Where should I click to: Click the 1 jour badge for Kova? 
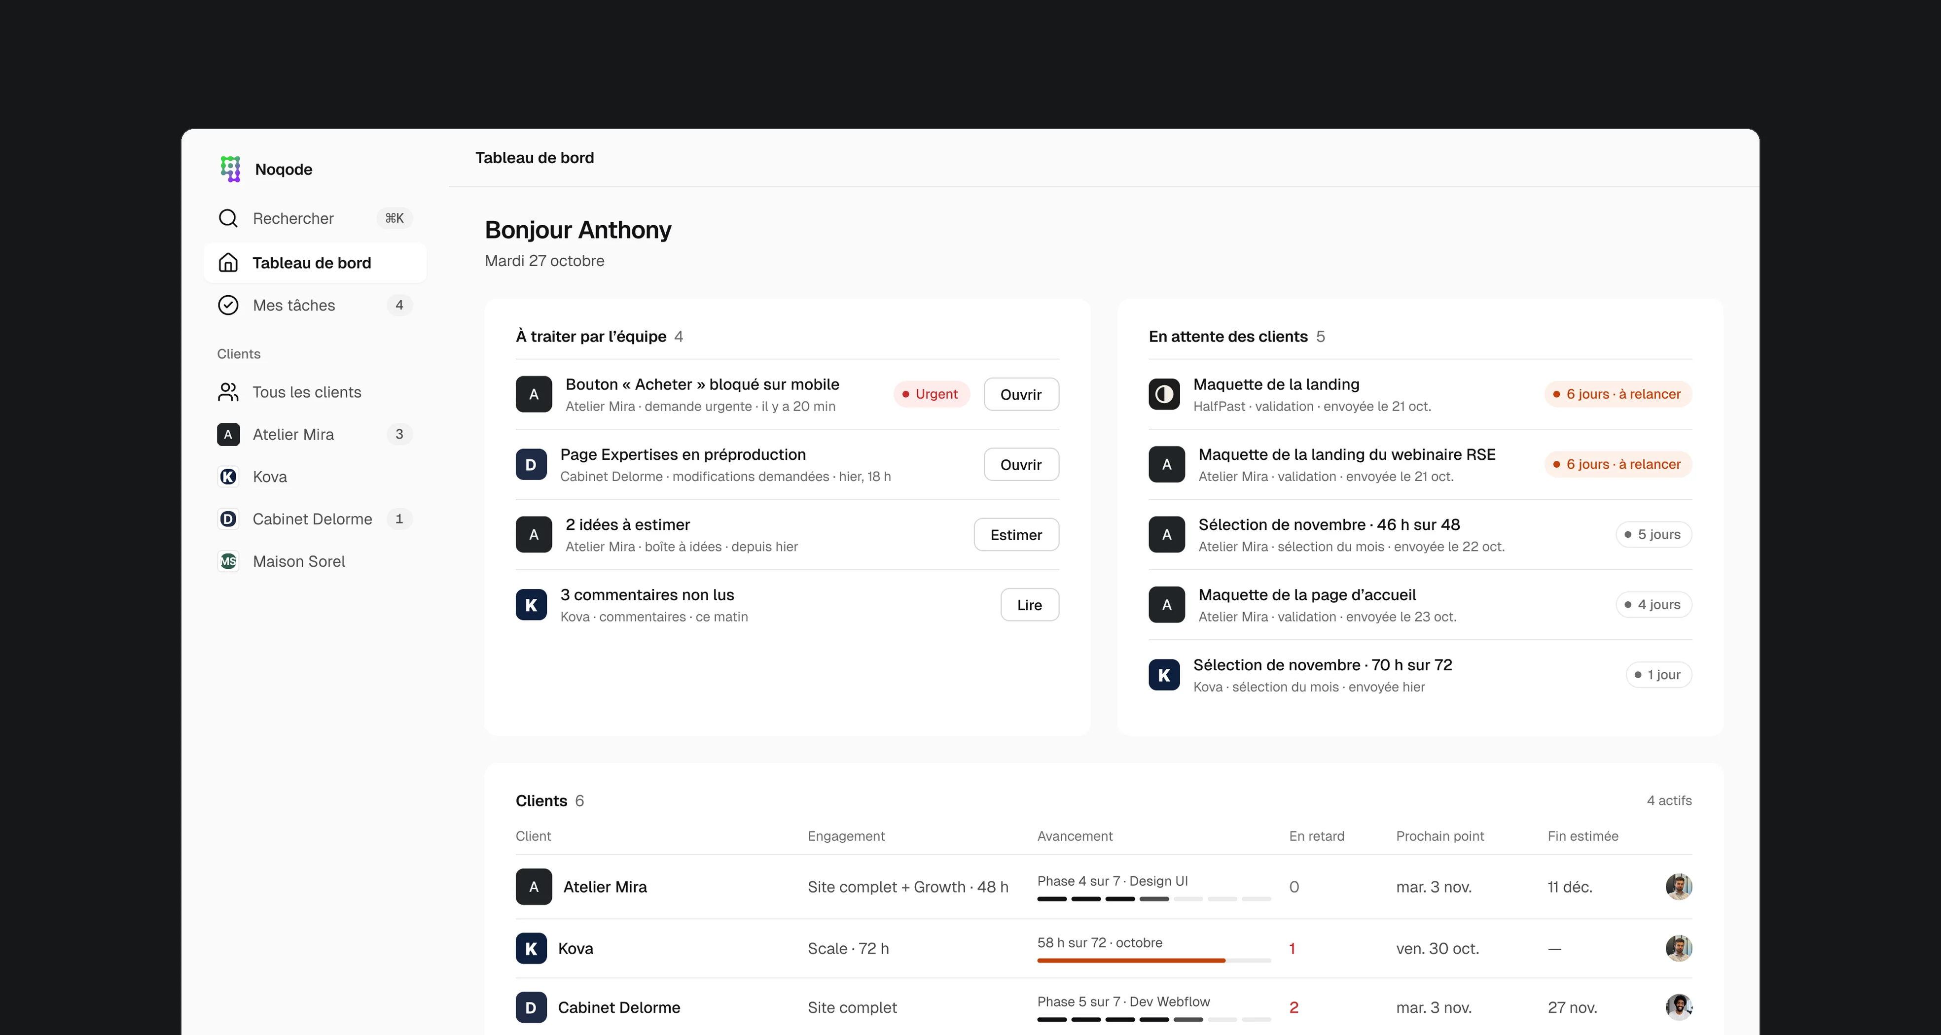pos(1658,675)
